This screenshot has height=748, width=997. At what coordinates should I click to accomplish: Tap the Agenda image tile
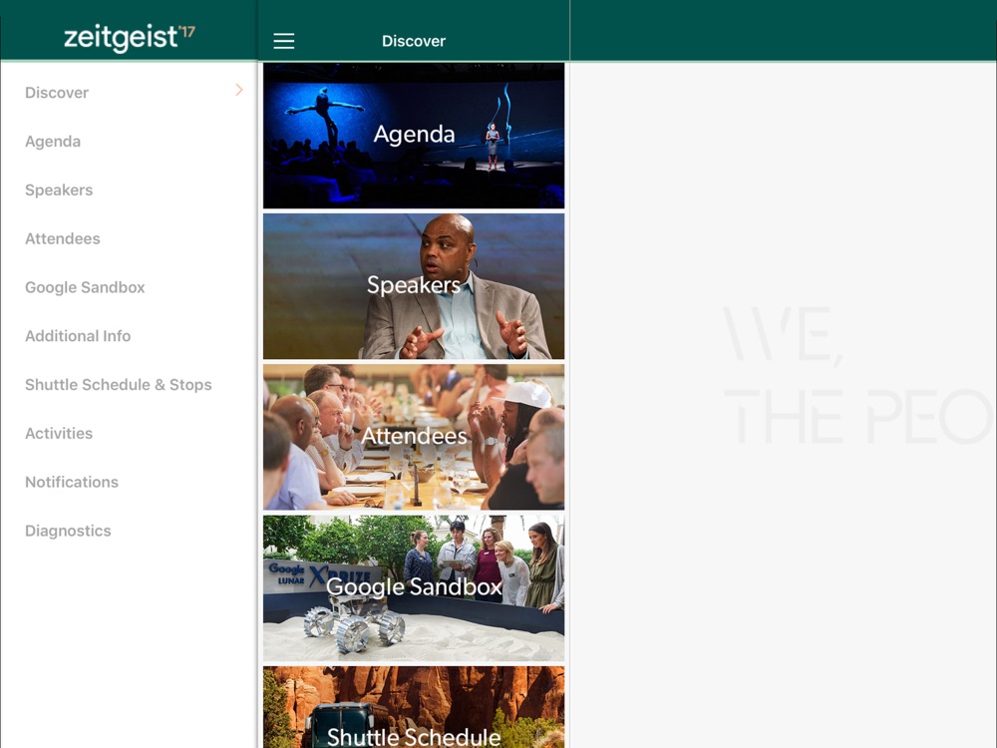414,136
